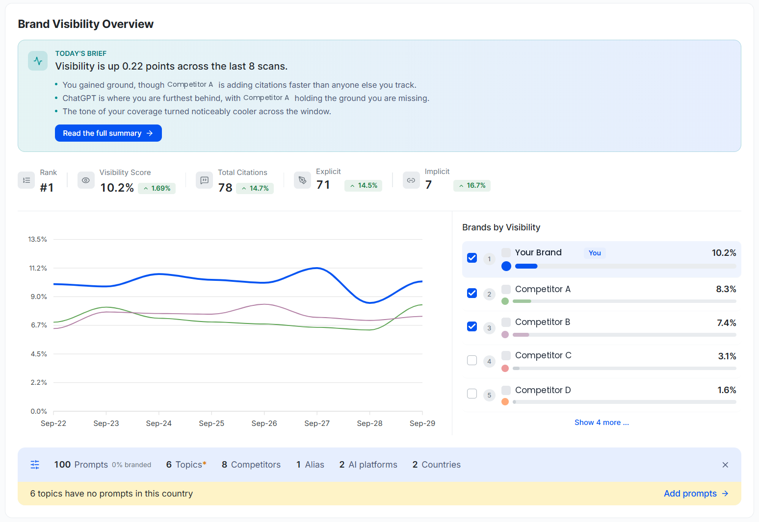Click rank badge 5 for Competitor D
The image size is (759, 522).
(x=489, y=395)
